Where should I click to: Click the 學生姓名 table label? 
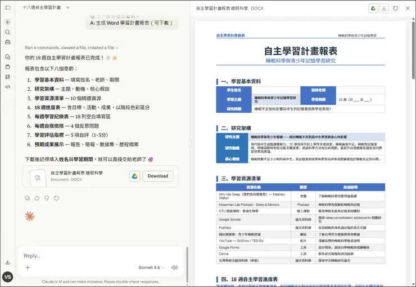(x=234, y=90)
